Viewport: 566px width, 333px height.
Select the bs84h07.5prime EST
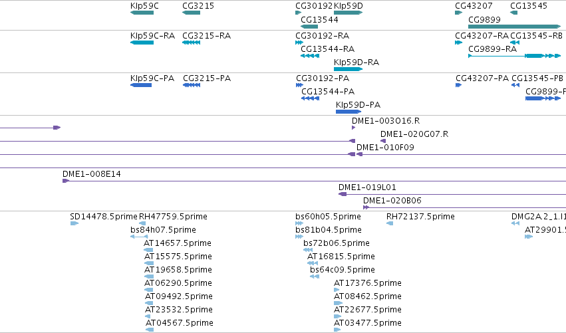click(x=139, y=237)
